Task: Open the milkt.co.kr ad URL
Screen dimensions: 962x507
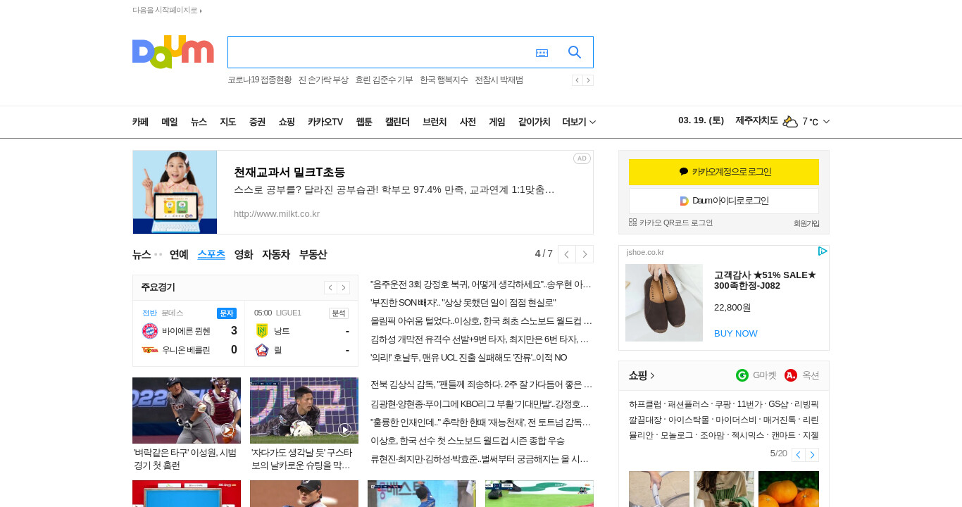Action: pyautogui.click(x=277, y=213)
